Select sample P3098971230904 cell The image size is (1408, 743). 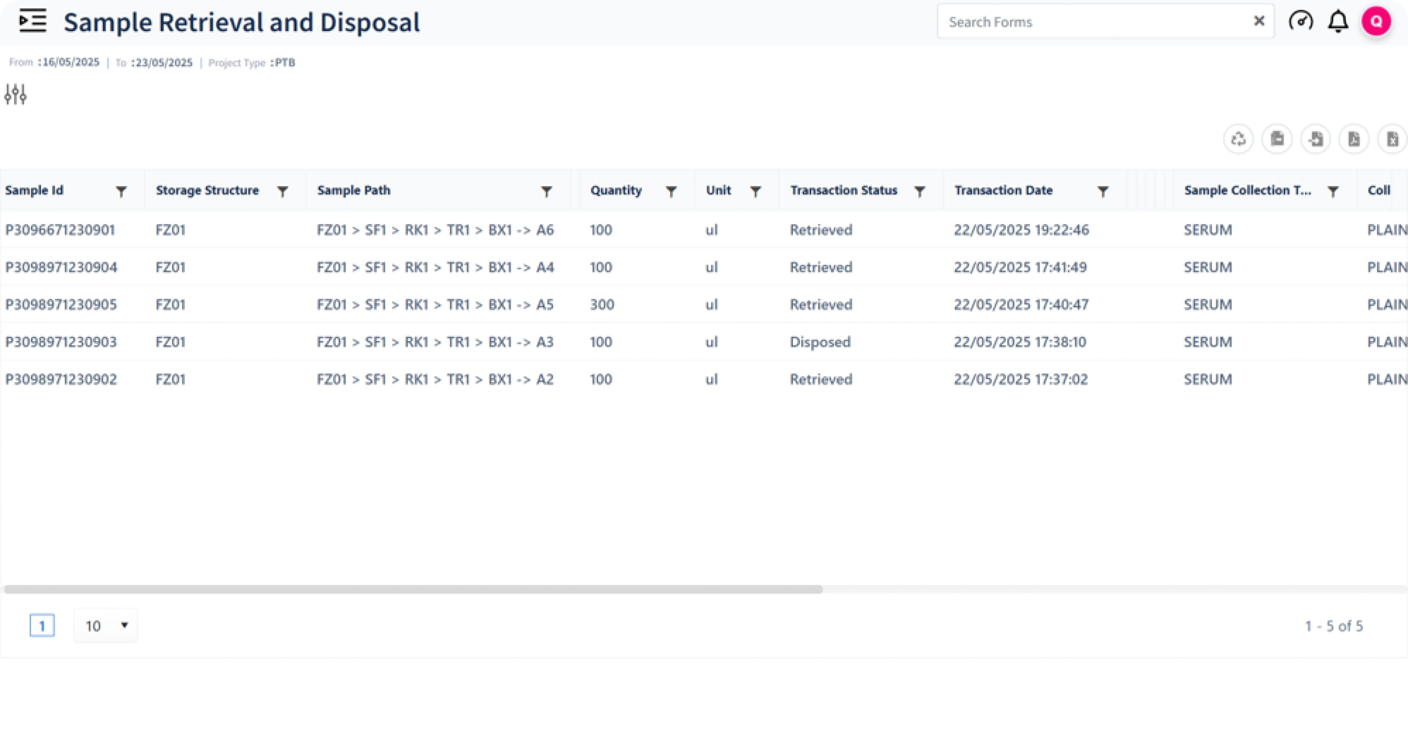tap(61, 267)
